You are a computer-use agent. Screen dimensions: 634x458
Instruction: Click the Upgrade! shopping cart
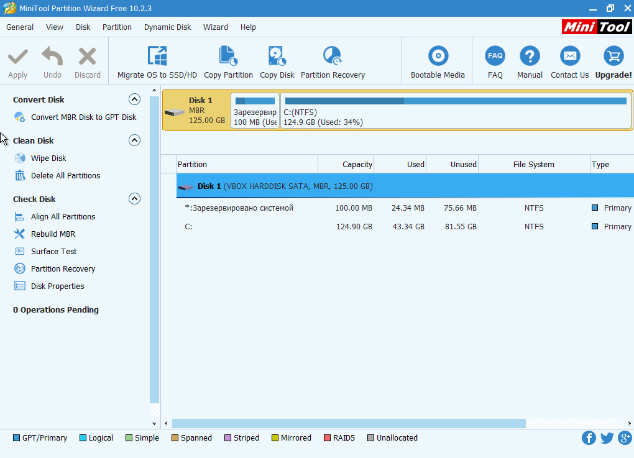[613, 57]
